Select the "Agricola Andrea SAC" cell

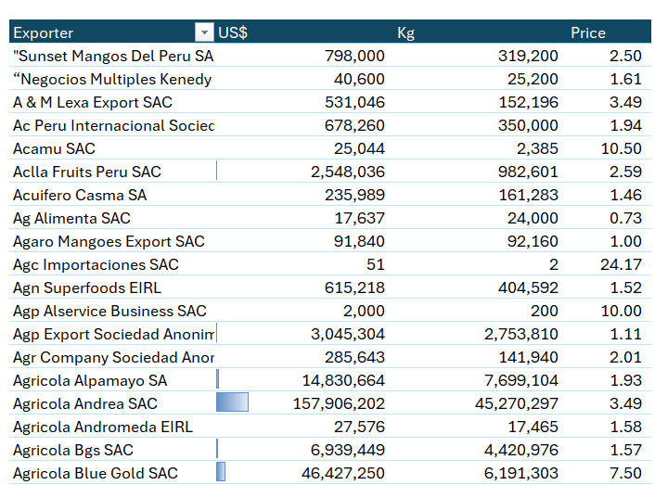tap(112, 403)
